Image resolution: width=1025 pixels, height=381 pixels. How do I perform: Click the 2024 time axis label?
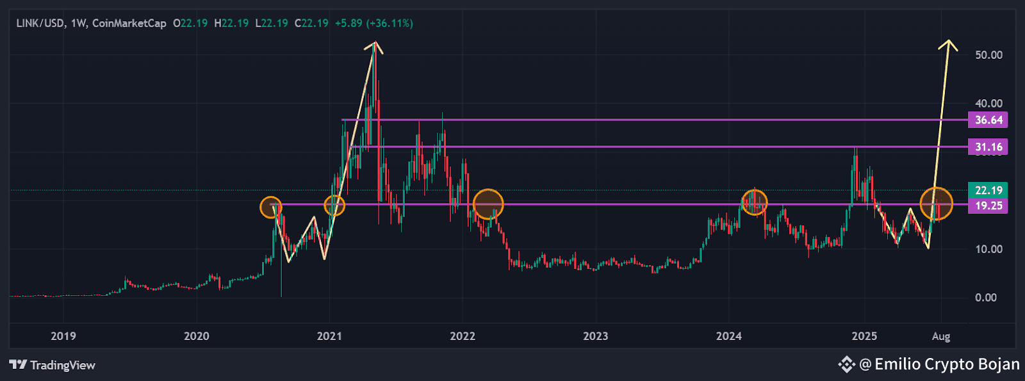(x=729, y=336)
